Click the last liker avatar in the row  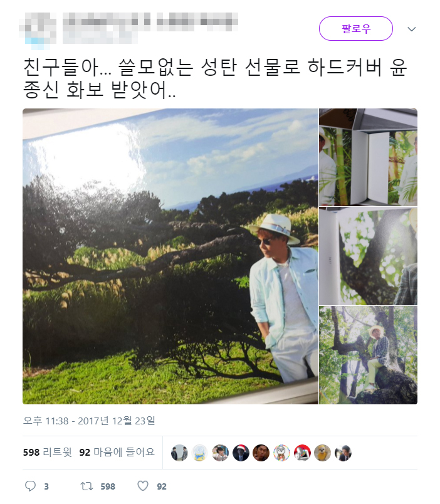(x=343, y=453)
